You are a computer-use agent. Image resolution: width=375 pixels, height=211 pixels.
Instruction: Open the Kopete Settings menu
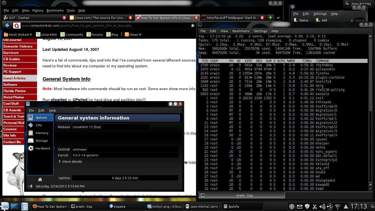[320, 14]
